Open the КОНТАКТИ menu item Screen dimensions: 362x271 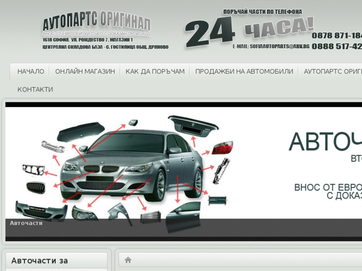(x=35, y=90)
